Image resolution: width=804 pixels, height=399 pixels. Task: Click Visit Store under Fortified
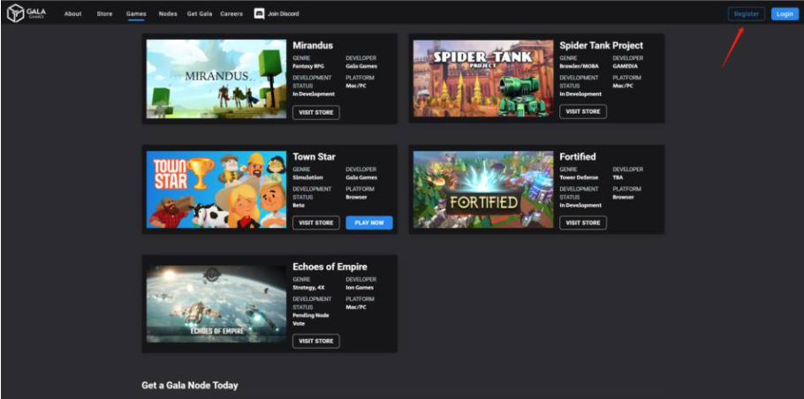click(x=583, y=222)
